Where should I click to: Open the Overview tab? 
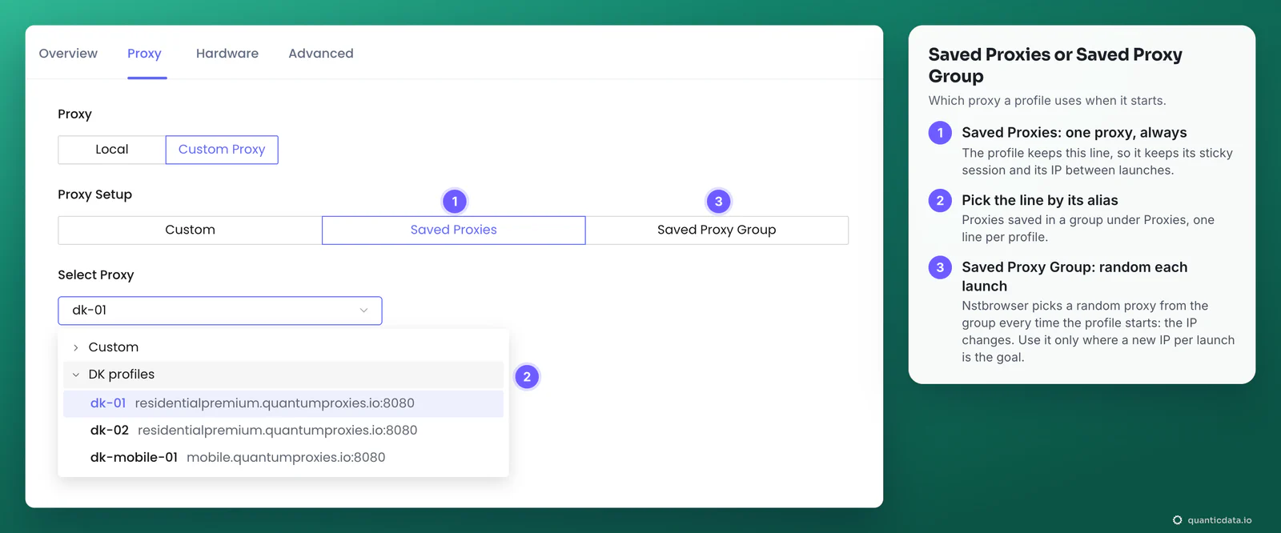(x=68, y=54)
